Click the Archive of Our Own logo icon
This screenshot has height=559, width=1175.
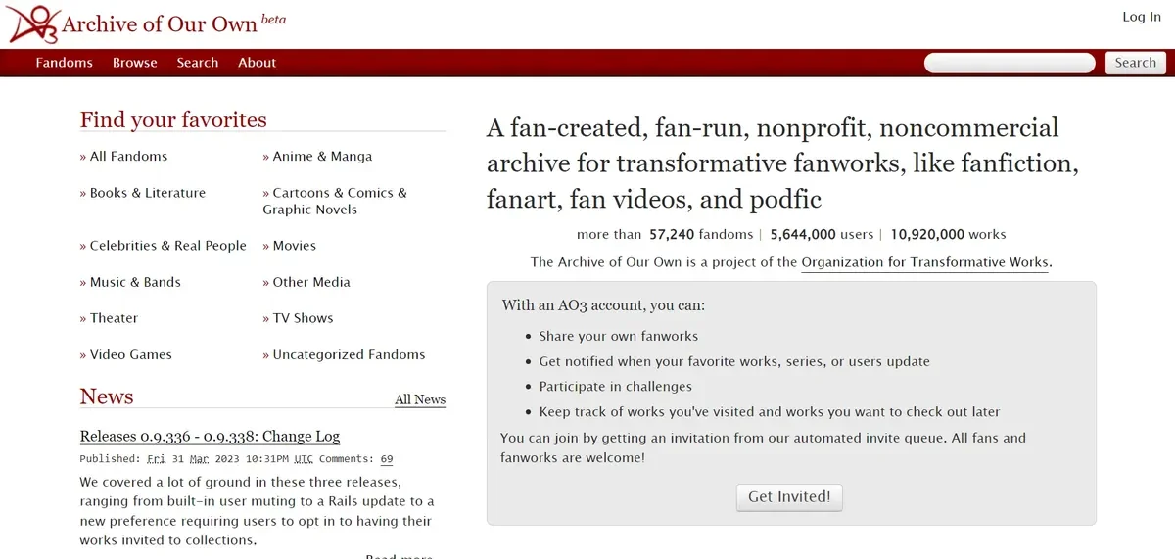pyautogui.click(x=31, y=23)
